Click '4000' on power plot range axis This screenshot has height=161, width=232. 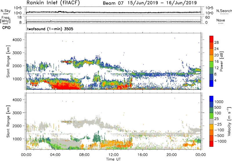click(x=17, y=40)
